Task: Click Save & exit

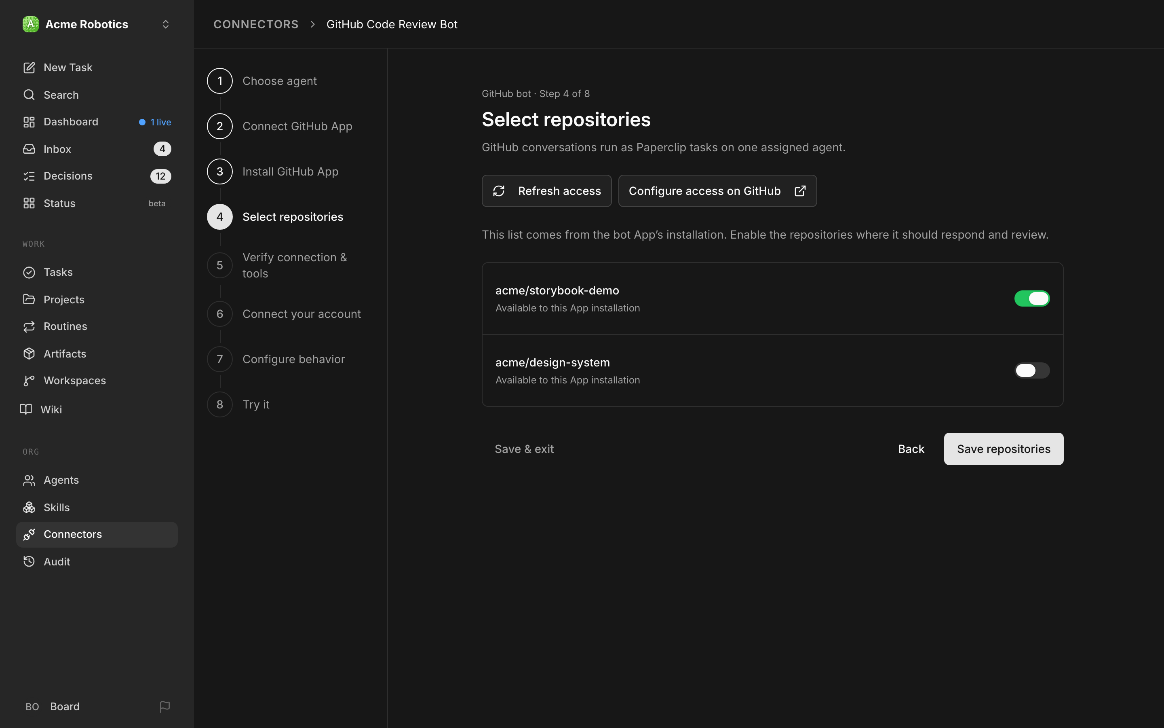Action: coord(524,449)
